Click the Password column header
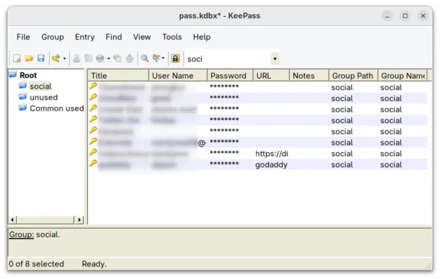440x279 pixels. coord(229,76)
